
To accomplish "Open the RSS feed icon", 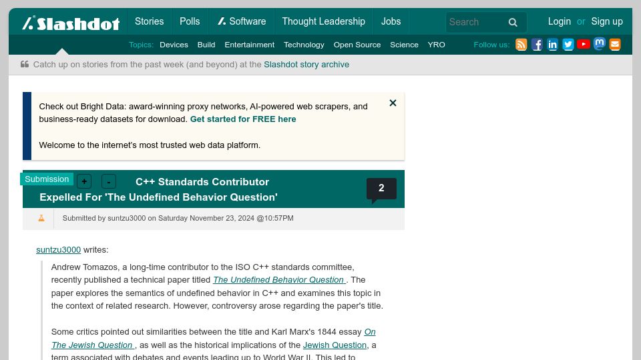I will coord(521,45).
